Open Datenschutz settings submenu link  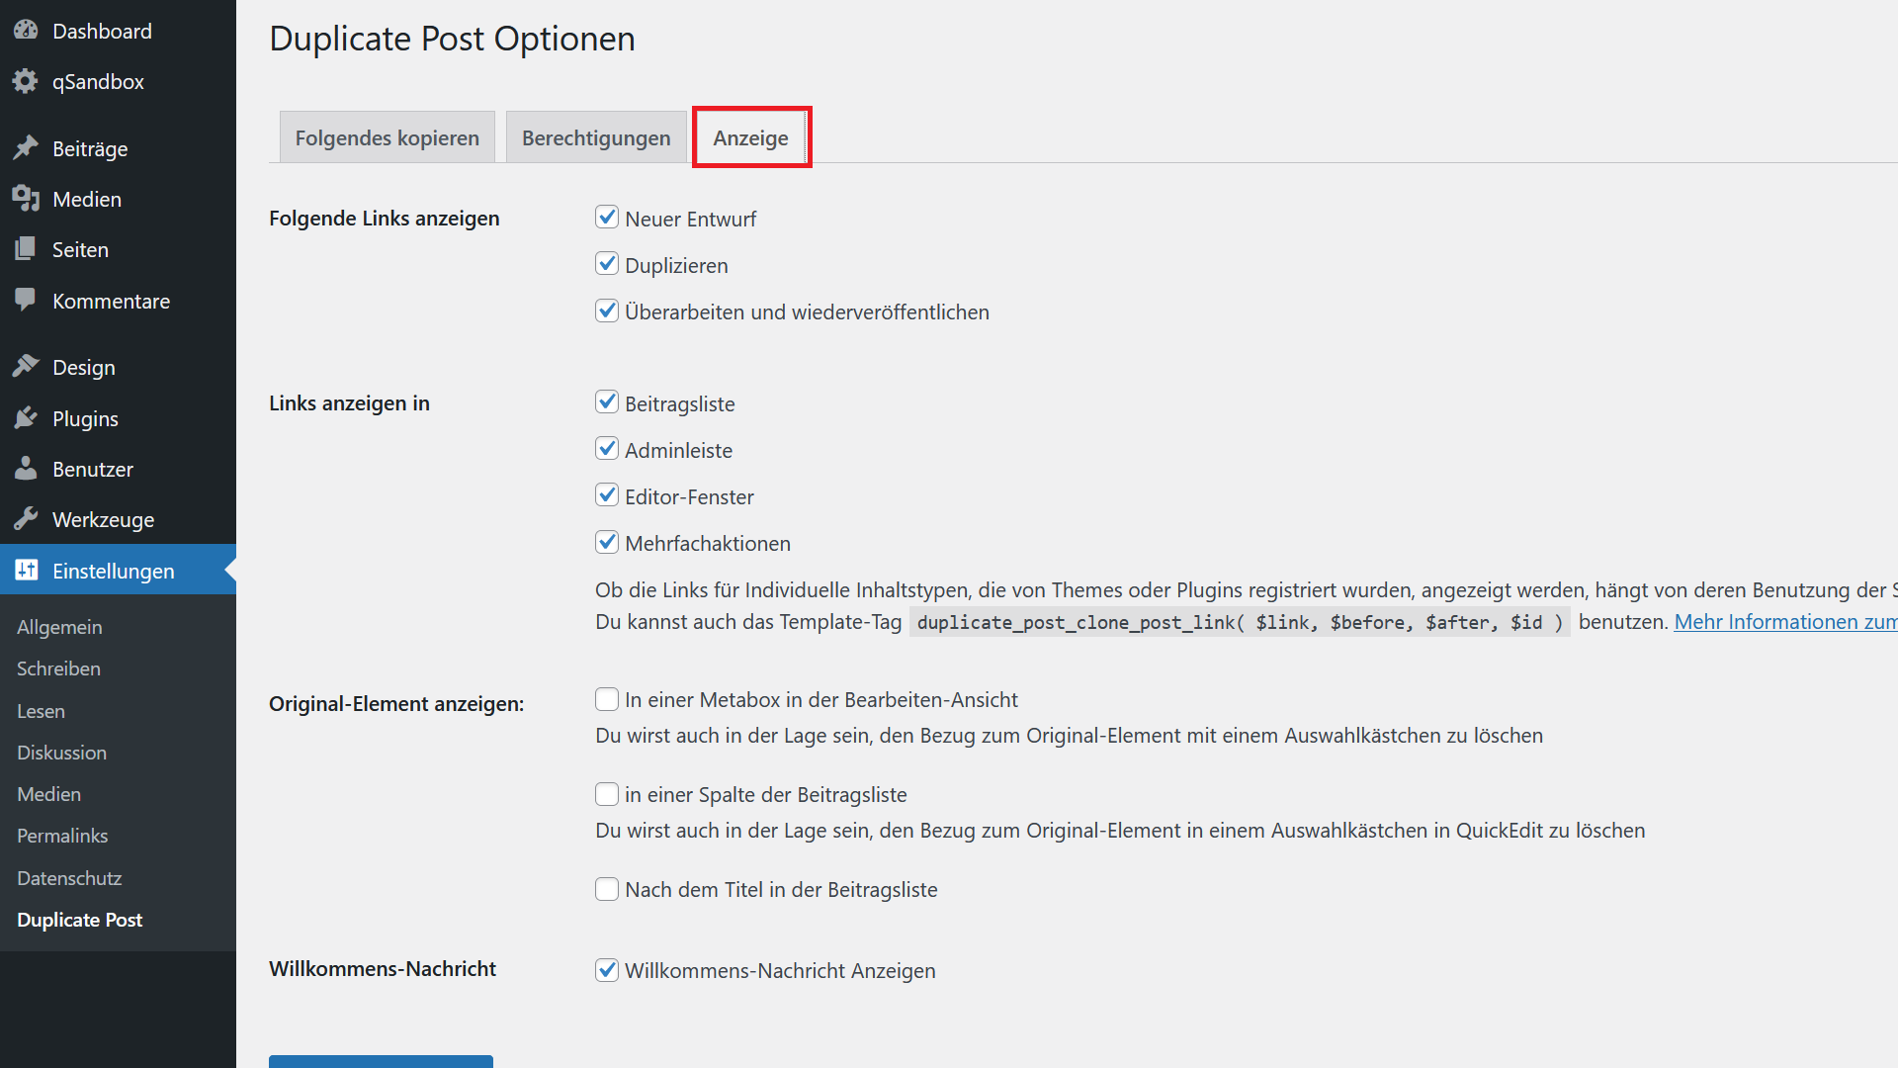click(69, 878)
